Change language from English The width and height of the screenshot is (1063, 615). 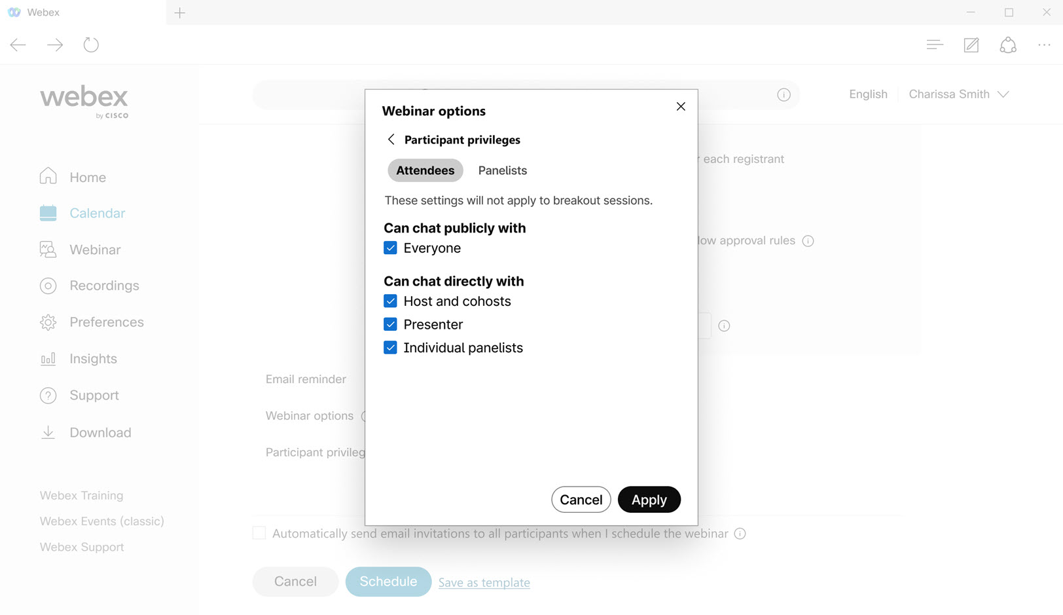(x=868, y=94)
